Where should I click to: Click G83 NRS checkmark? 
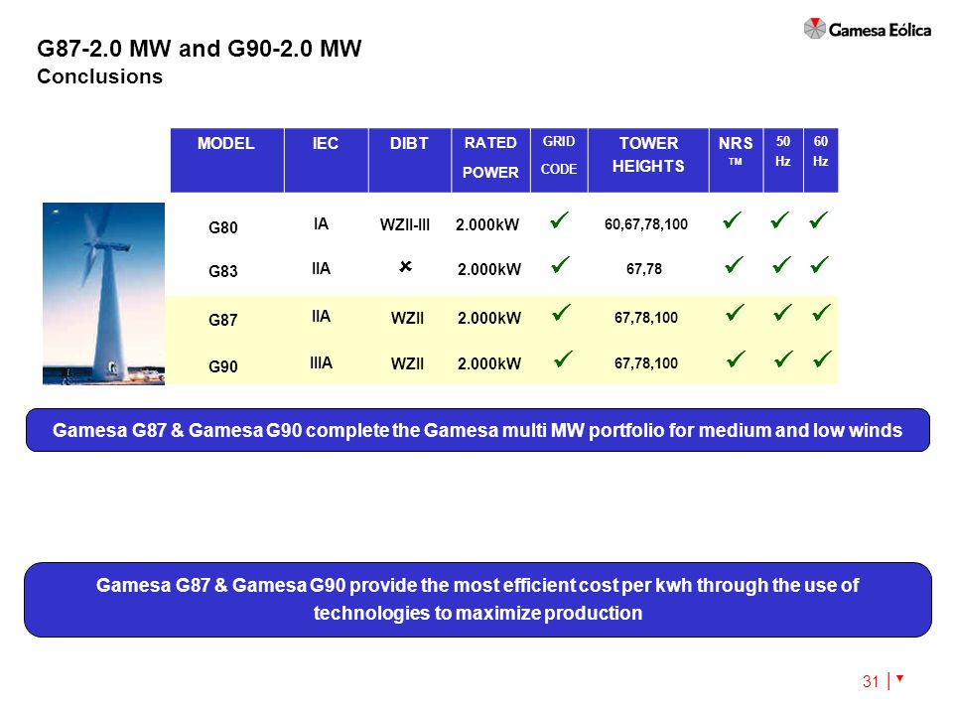click(735, 265)
